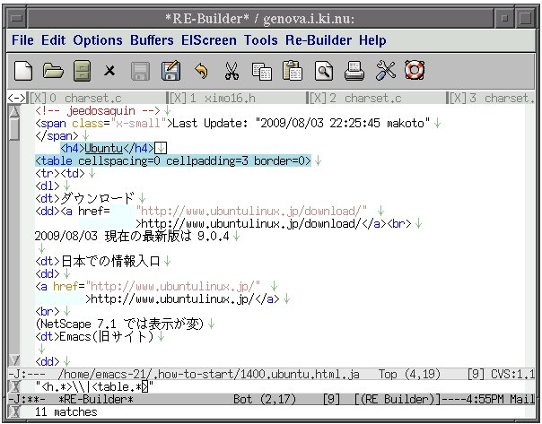This screenshot has width=542, height=424.
Task: Click the quoted ubuntulinux.jp/download/ href string
Action: click(251, 211)
